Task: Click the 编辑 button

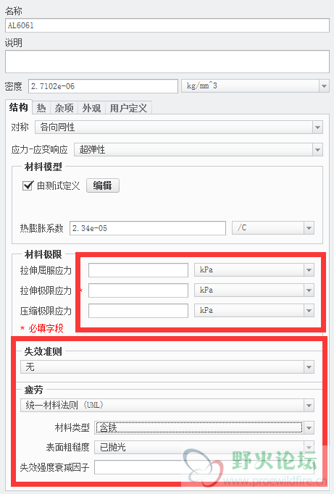Action: 103,185
